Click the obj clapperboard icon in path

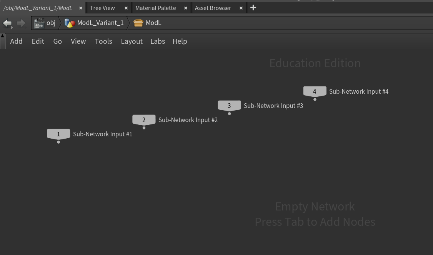(39, 23)
